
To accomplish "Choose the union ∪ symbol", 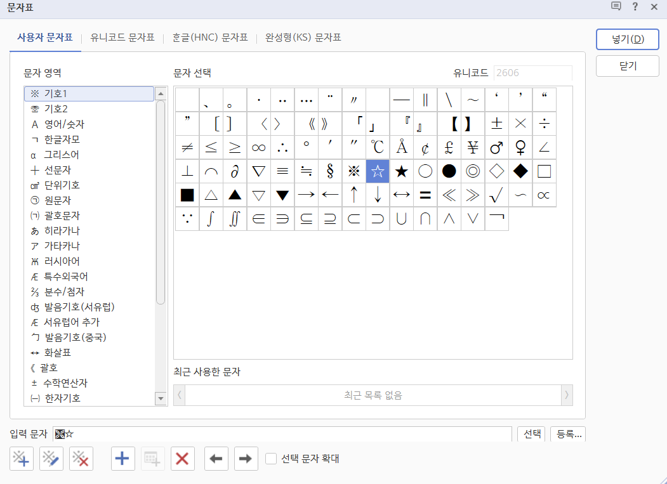I will click(x=401, y=219).
